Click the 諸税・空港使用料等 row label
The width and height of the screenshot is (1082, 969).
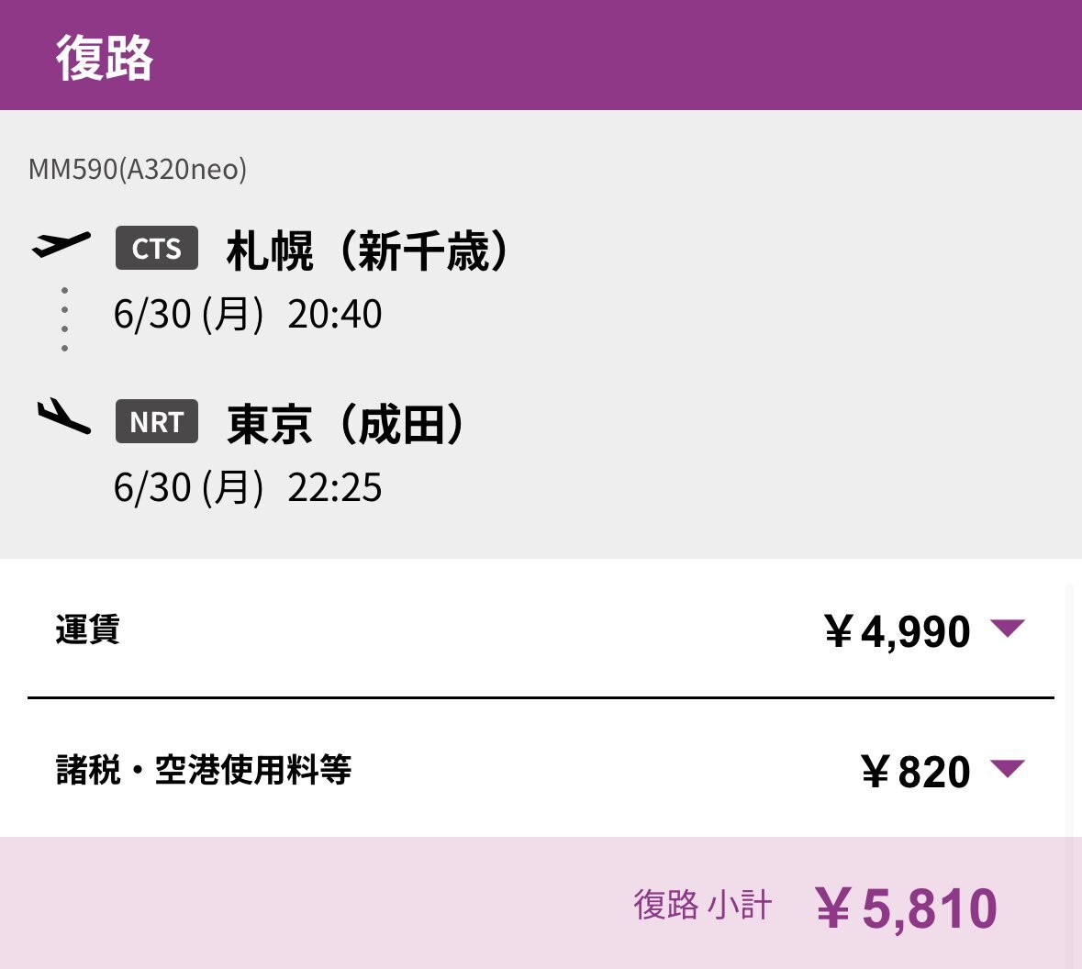pyautogui.click(x=204, y=770)
